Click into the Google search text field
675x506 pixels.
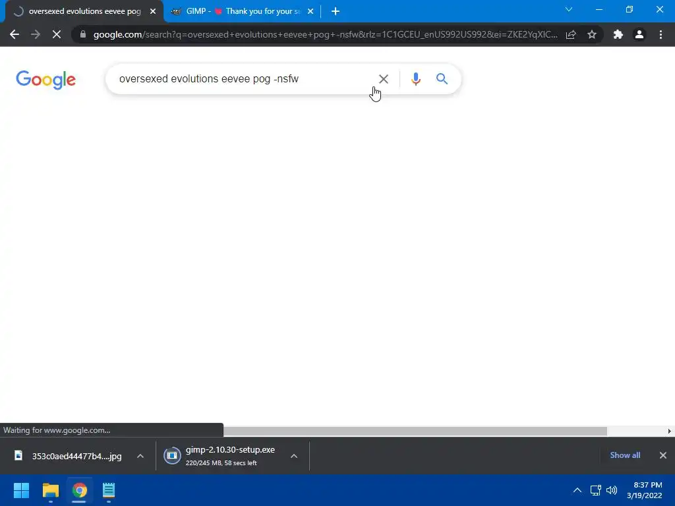point(243,79)
